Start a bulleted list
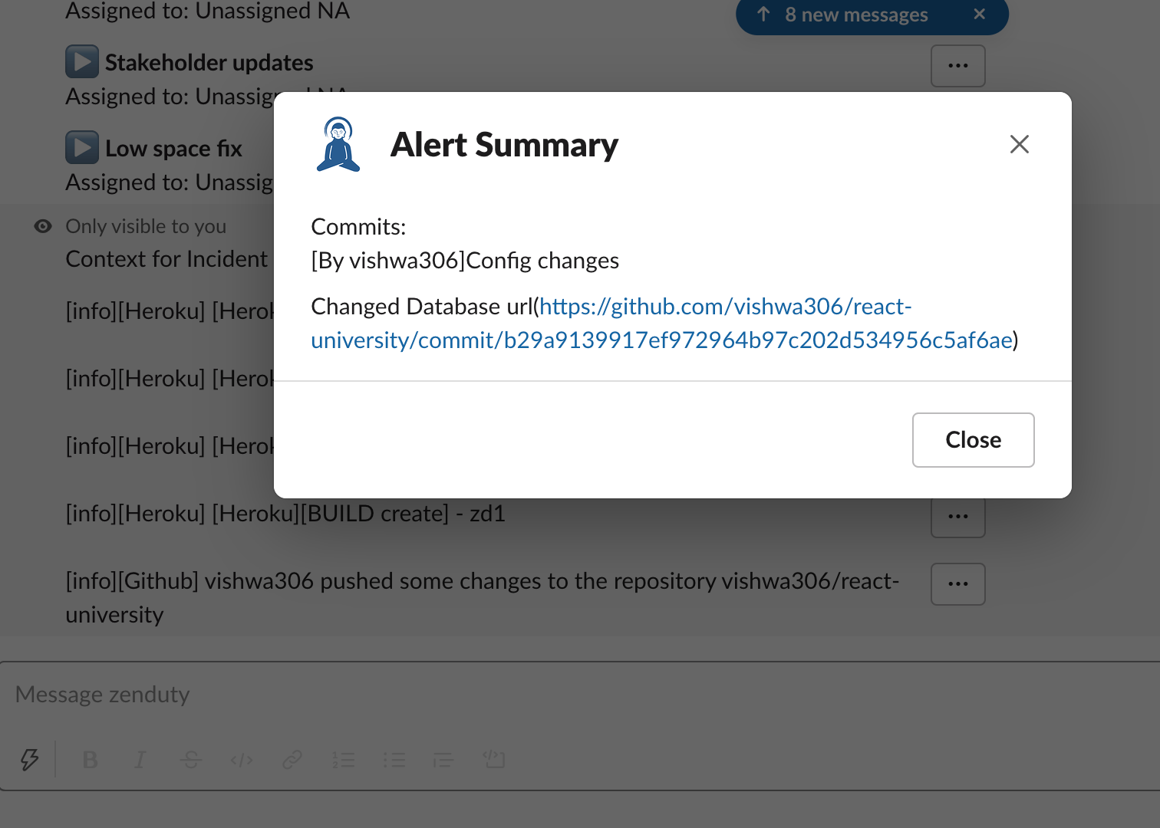This screenshot has height=828, width=1160. pos(394,760)
